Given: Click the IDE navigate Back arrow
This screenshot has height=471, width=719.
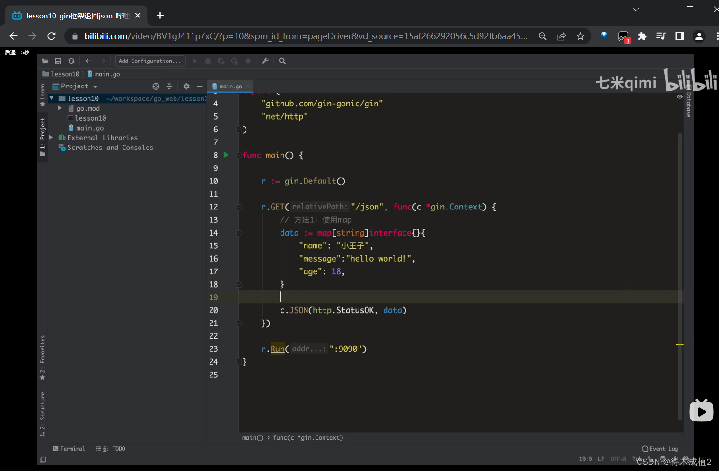Looking at the screenshot, I should pos(88,61).
